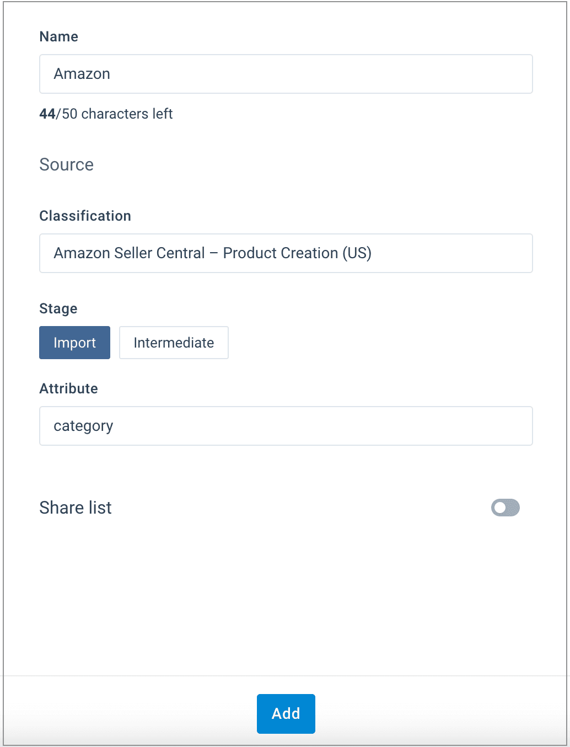Enable list sharing with the switch

coord(506,508)
